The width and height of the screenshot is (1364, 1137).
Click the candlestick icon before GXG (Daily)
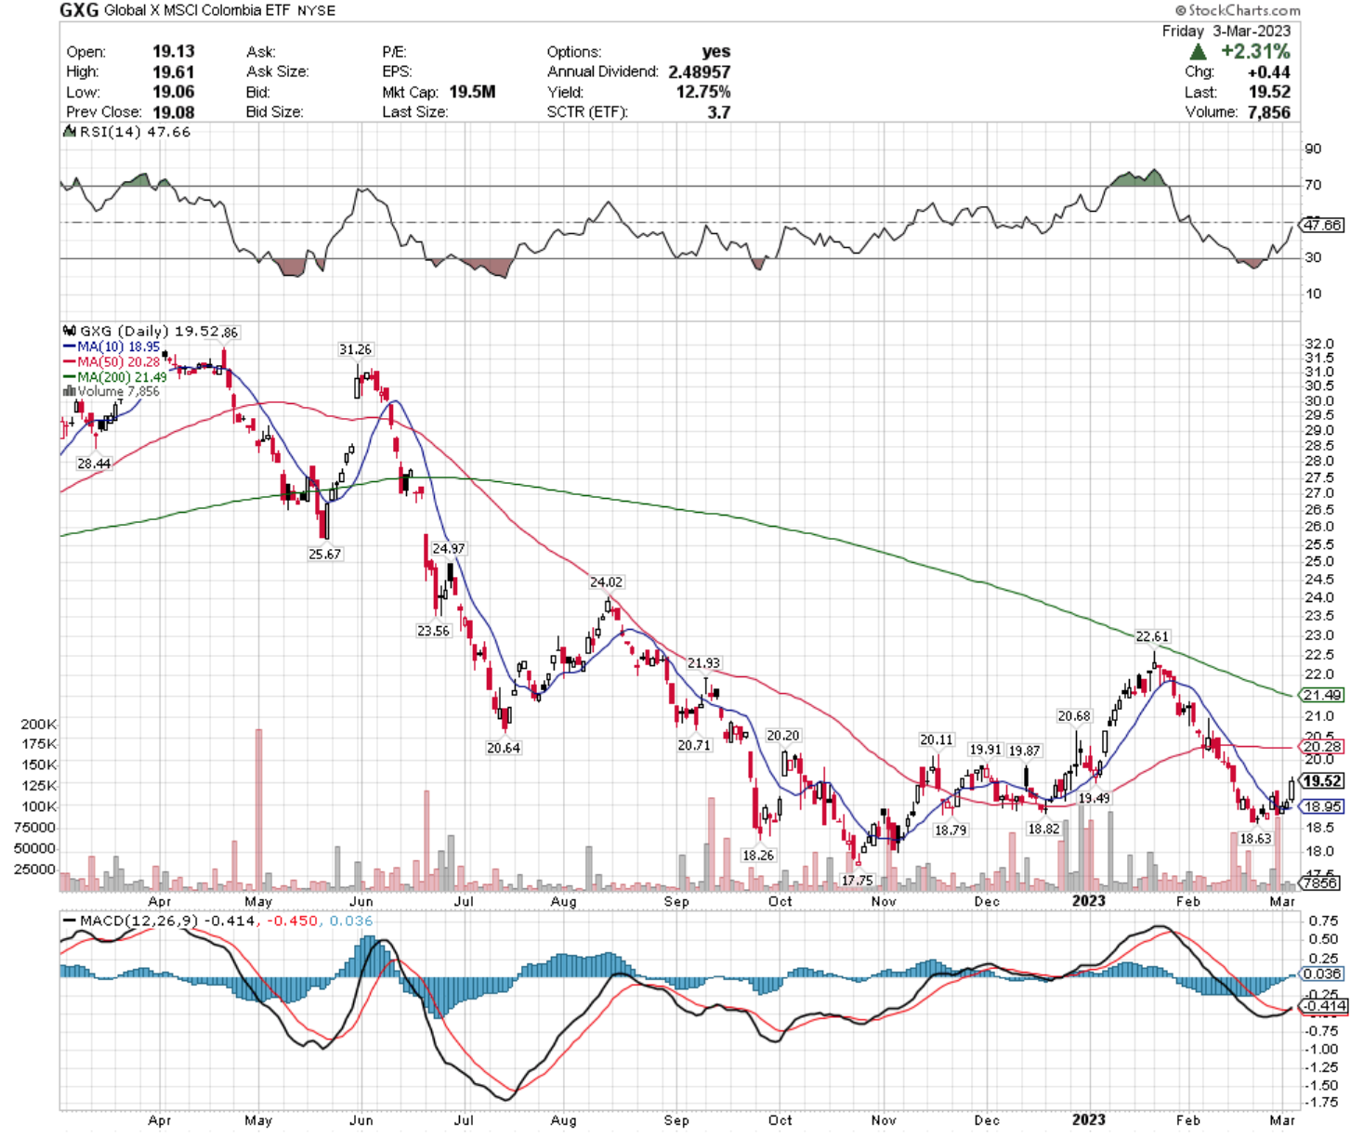(69, 331)
